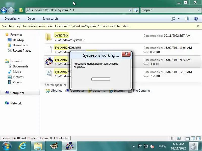Viewport: 202px width, 151px height.
Task: Search again in File Contents
Action: (x=139, y=91)
